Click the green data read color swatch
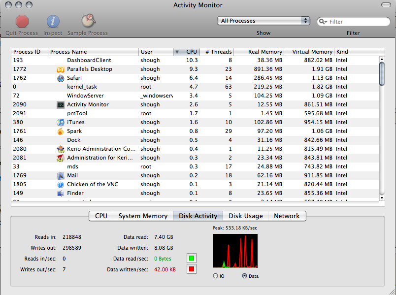Screen dimensions: 396x295 pyautogui.click(x=192, y=258)
